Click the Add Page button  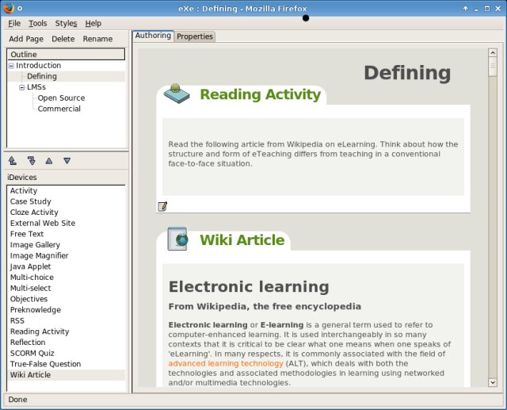[x=26, y=39]
